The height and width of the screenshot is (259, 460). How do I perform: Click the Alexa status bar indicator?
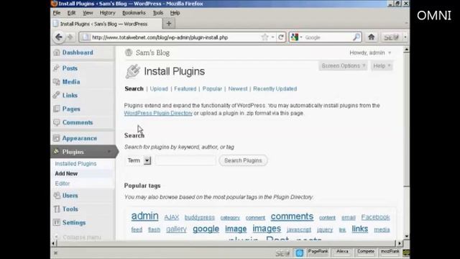point(342,252)
